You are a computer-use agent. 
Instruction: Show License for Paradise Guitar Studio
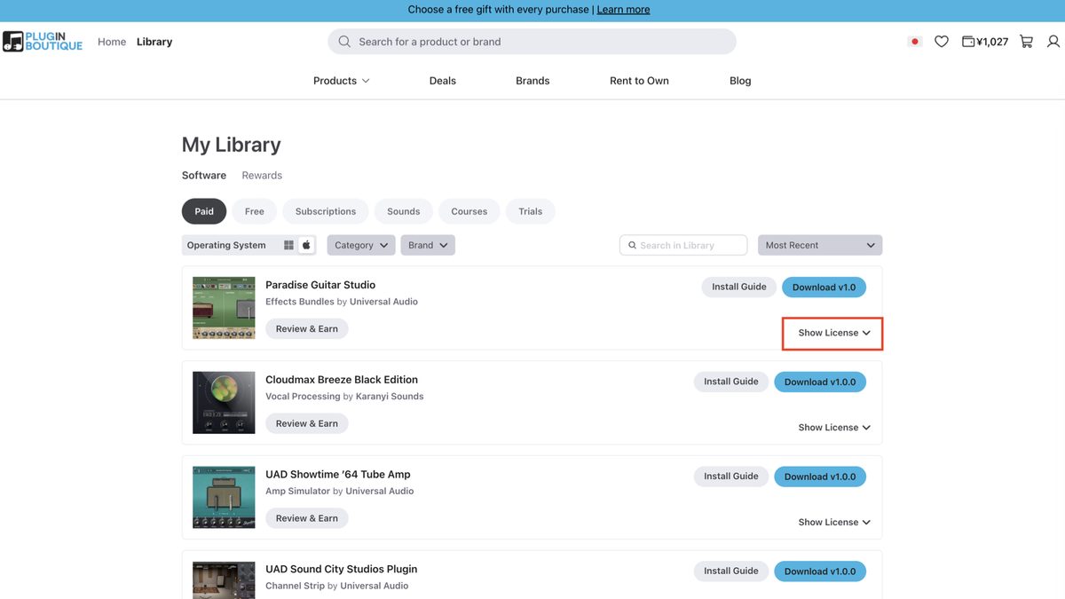pos(833,333)
